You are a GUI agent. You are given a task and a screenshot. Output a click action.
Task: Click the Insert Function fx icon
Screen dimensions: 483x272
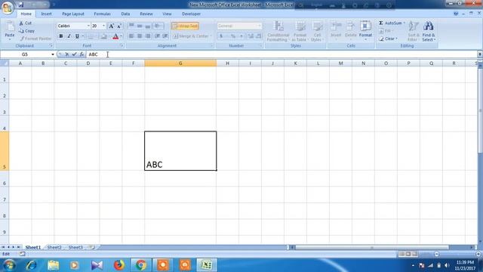click(x=82, y=54)
